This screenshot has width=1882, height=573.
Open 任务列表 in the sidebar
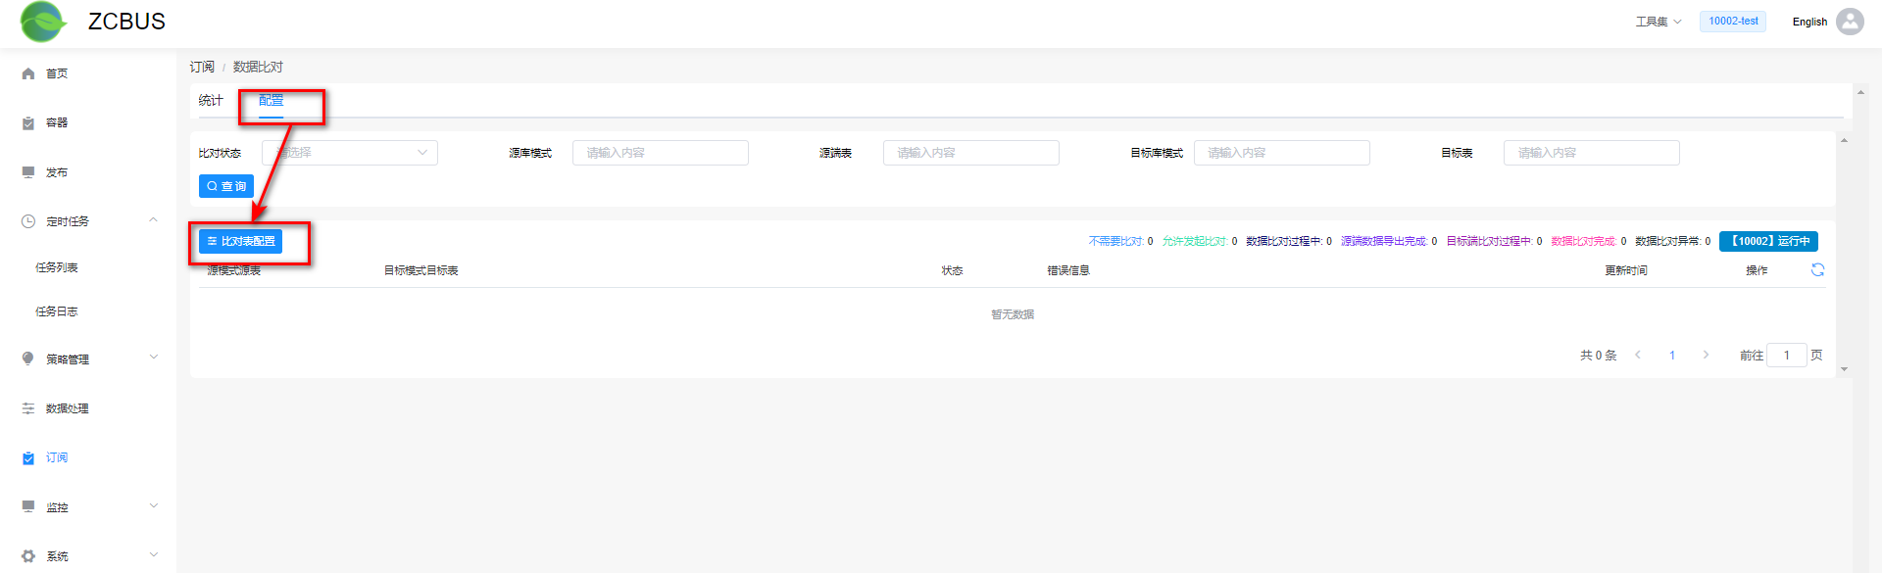[57, 267]
